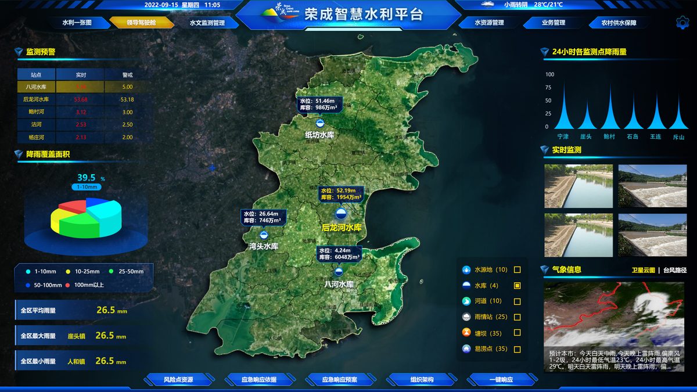Switch to the 水利一张图 tab
The width and height of the screenshot is (697, 392).
[77, 23]
